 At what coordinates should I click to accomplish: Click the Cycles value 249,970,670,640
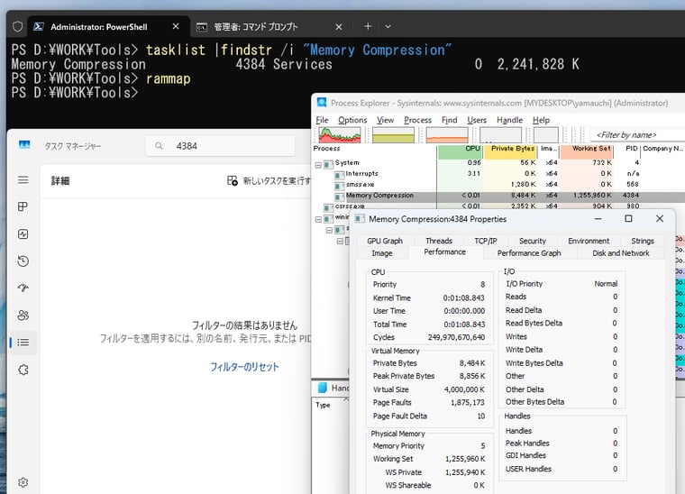tap(456, 338)
